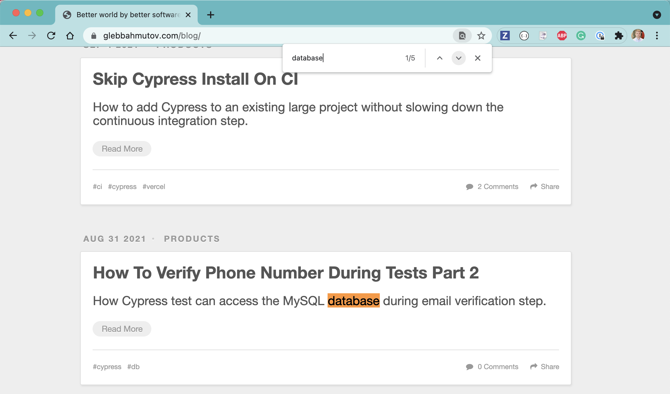Expand the tab search dropdown arrow
The height and width of the screenshot is (394, 670).
coord(657,15)
